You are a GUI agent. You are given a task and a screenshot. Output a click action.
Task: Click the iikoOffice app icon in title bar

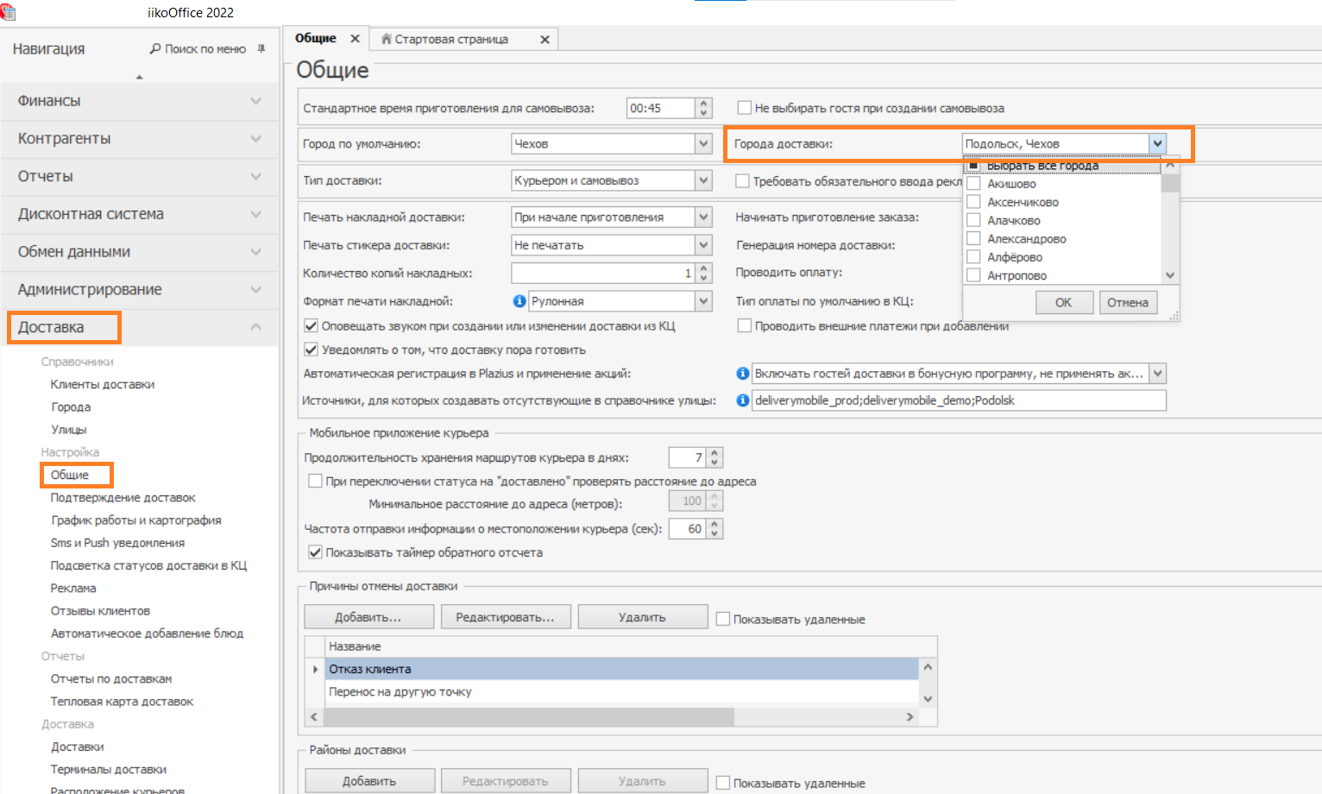point(8,11)
